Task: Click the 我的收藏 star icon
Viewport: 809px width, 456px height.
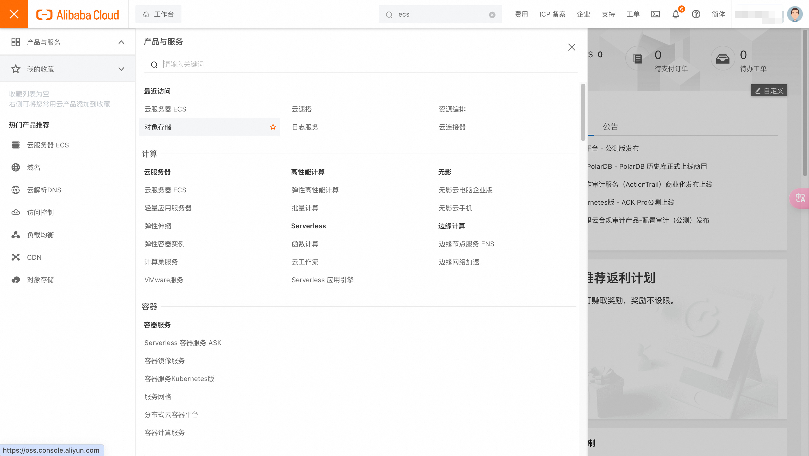Action: tap(16, 69)
